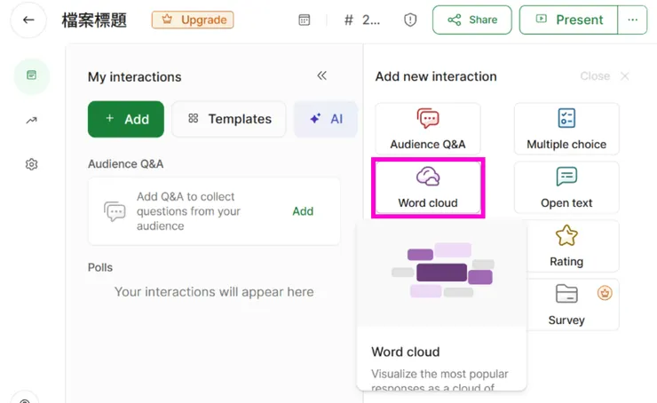Screen dimensions: 657x403
Task: Pick the Open text interaction
Action: 566,187
